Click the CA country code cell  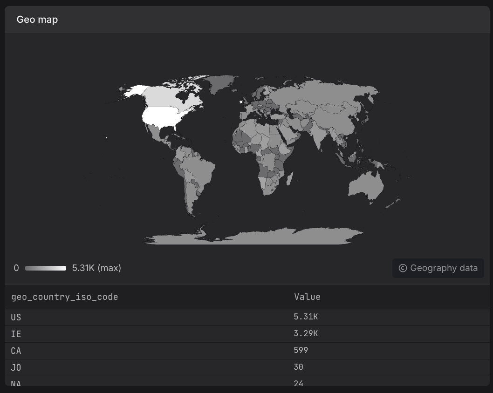coord(16,351)
